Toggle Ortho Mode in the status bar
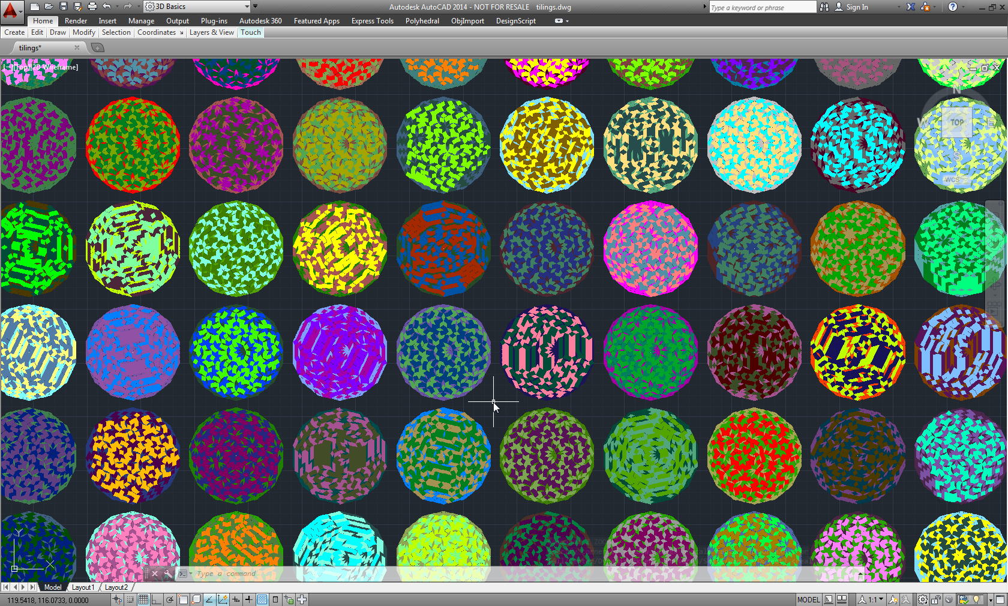The image size is (1008, 606). (x=156, y=599)
